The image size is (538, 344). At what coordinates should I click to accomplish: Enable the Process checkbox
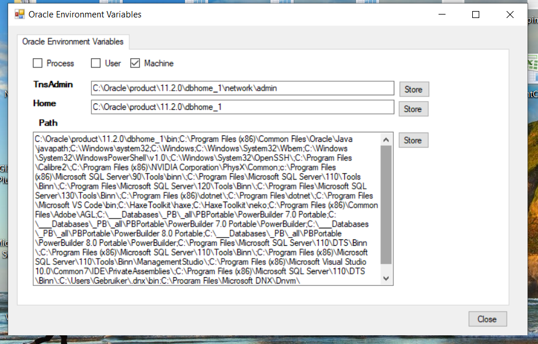pyautogui.click(x=37, y=63)
